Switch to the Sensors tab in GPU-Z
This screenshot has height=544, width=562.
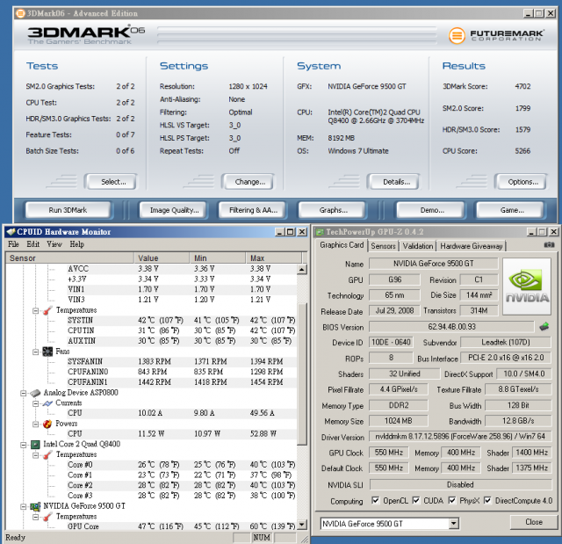click(383, 246)
